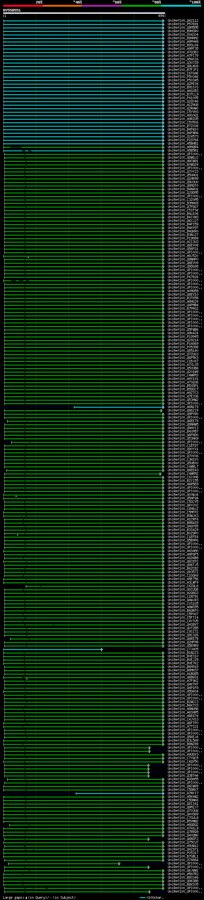The image size is (204, 900).
Task: Select the UniRef100_C6TGA6 label
Action: coord(183,73)
